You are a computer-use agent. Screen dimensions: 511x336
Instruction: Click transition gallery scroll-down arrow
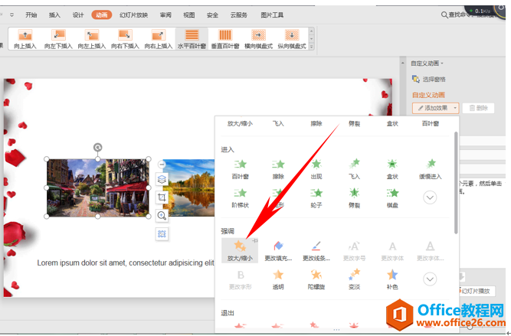(x=311, y=39)
